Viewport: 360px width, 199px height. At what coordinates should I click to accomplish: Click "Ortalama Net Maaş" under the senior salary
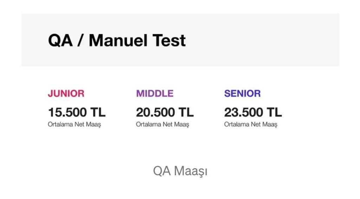click(x=251, y=124)
